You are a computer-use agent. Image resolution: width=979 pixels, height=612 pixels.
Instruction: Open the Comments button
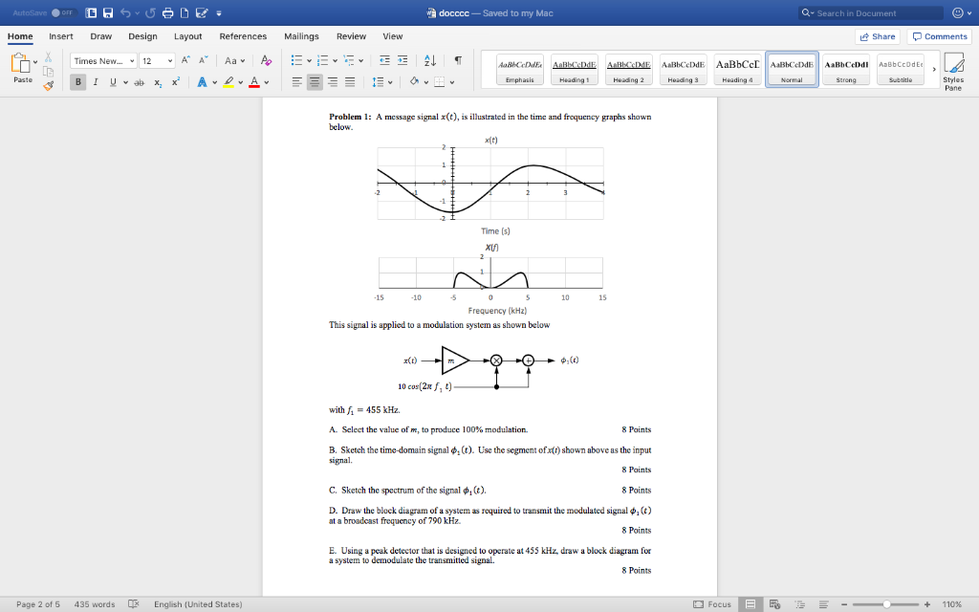click(940, 37)
